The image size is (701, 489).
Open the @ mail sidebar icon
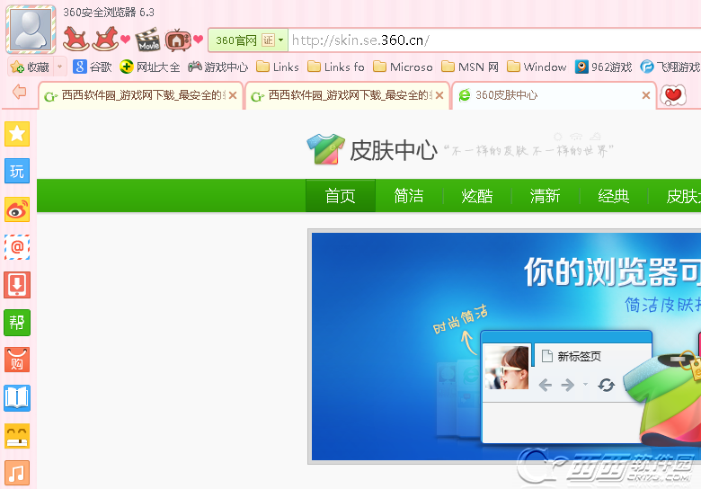pyautogui.click(x=17, y=246)
